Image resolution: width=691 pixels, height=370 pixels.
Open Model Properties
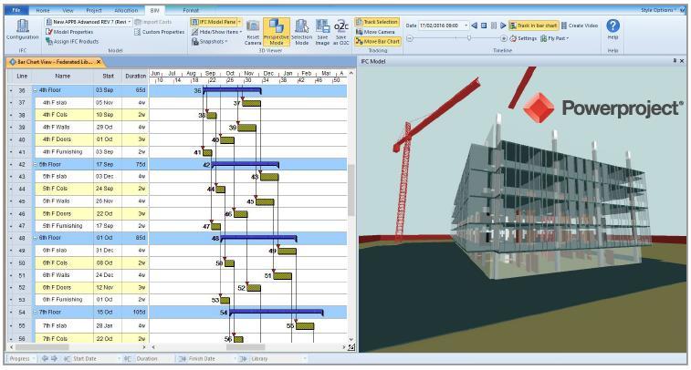coord(69,32)
